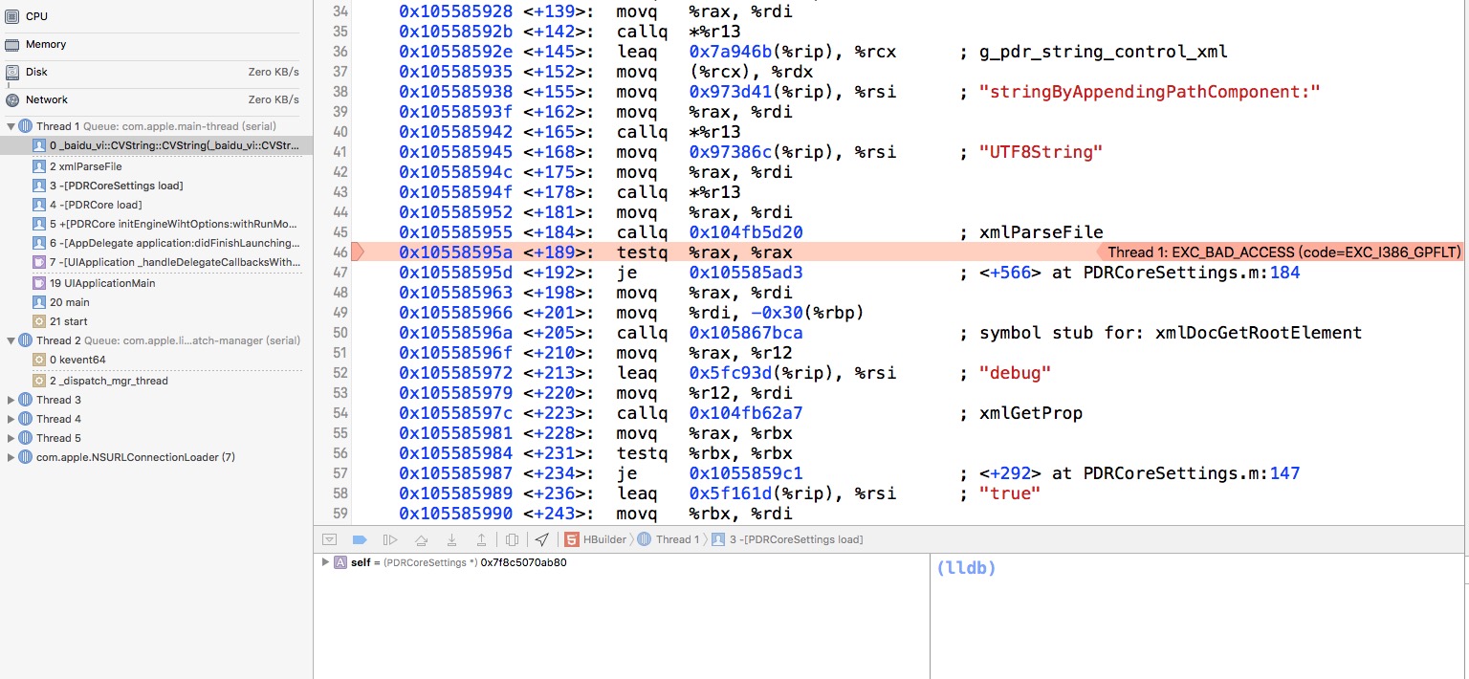The width and height of the screenshot is (1469, 679).
Task: Click the HBuilder HTML5 icon in jump bar
Action: (x=571, y=539)
